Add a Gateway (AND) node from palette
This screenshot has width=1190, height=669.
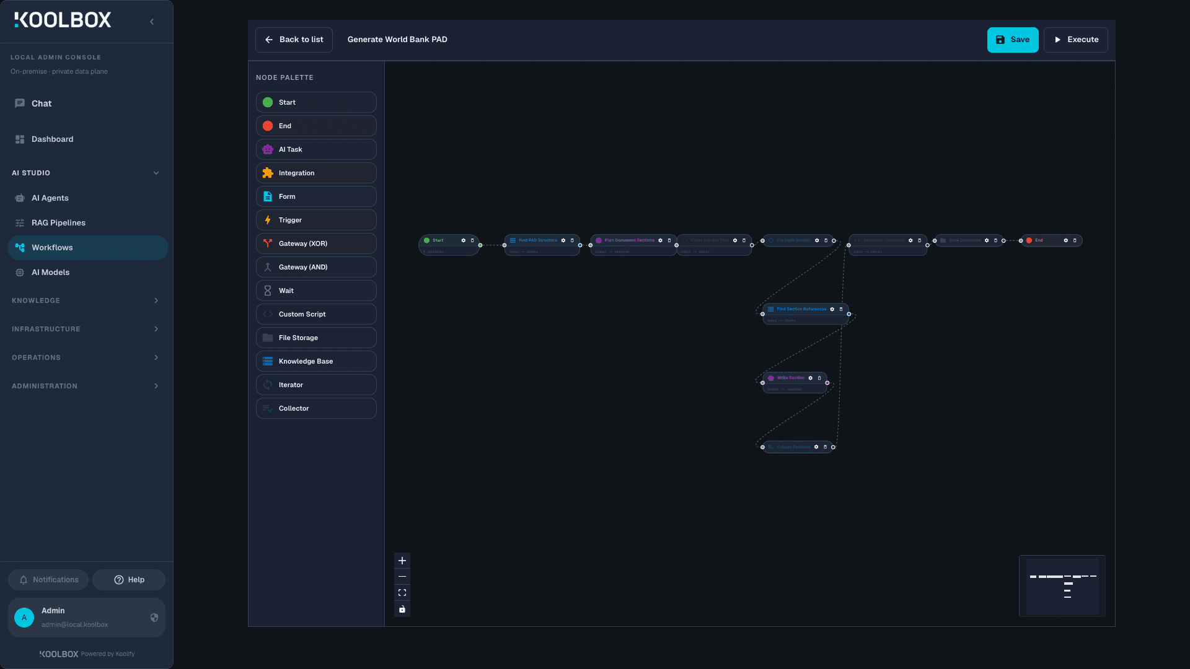pyautogui.click(x=316, y=267)
